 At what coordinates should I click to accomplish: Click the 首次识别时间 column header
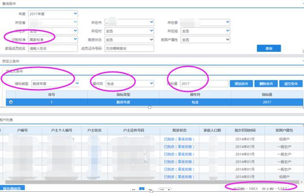248,130
